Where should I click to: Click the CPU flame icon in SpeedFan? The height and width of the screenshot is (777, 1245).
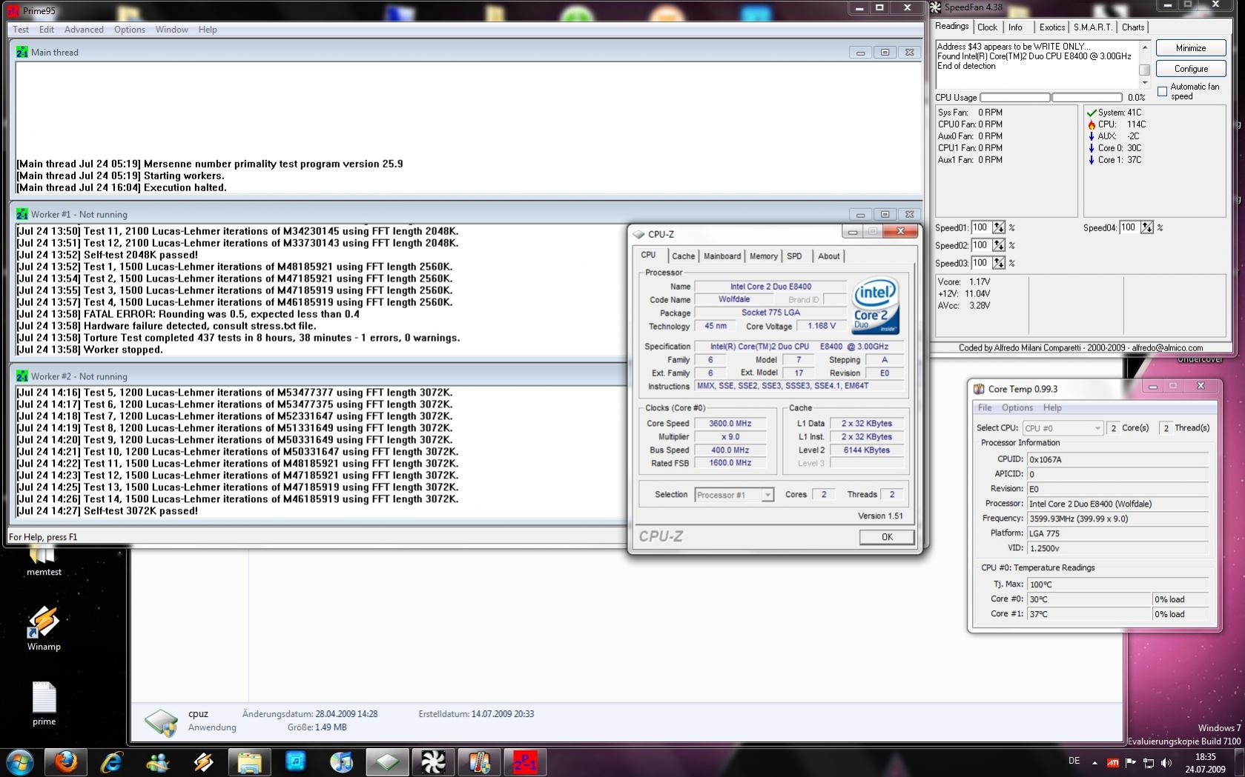(x=1092, y=124)
